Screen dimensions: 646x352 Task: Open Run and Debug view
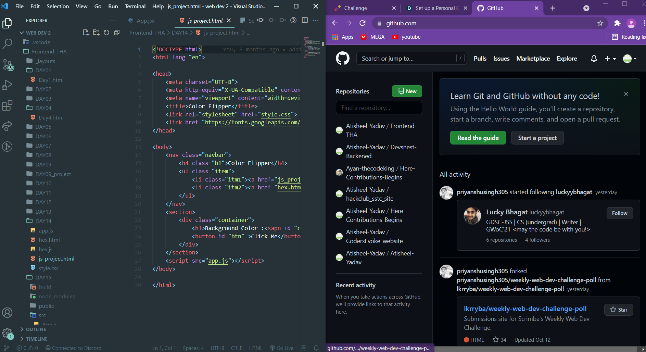7,85
